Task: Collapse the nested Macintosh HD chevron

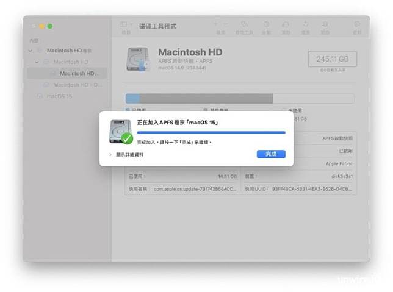Action: pyautogui.click(x=37, y=62)
